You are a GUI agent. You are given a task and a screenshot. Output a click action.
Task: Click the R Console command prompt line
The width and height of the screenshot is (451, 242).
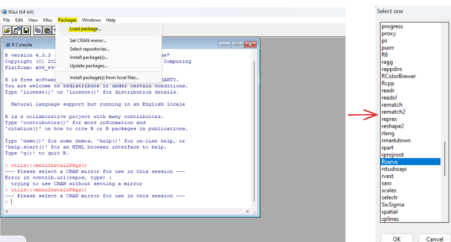(128, 202)
